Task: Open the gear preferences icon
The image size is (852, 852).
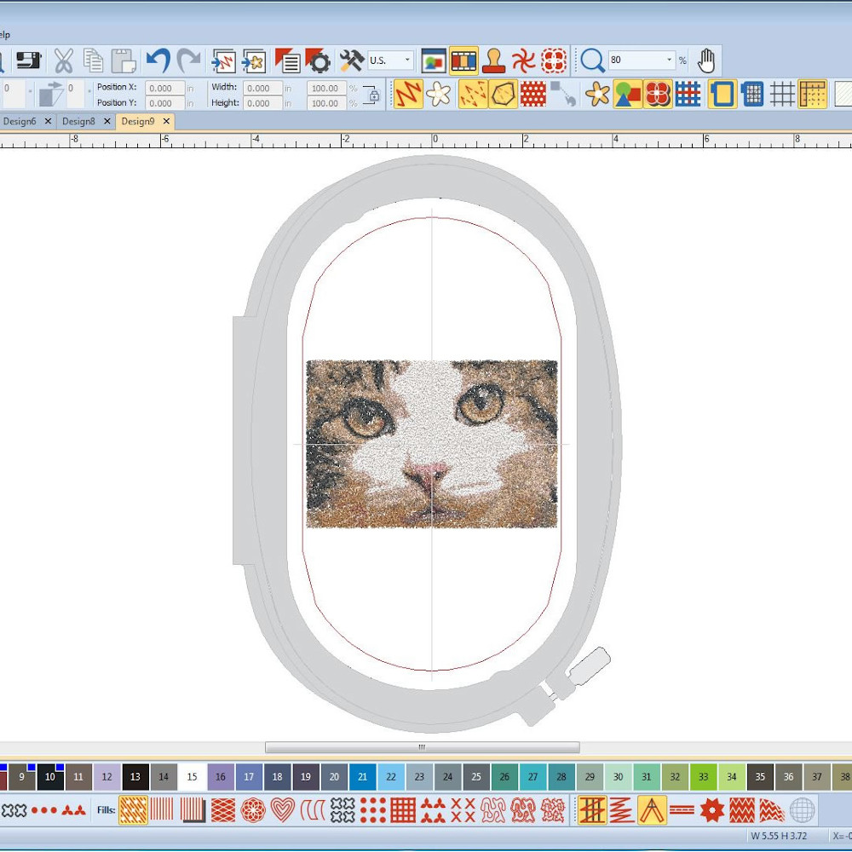Action: [318, 60]
